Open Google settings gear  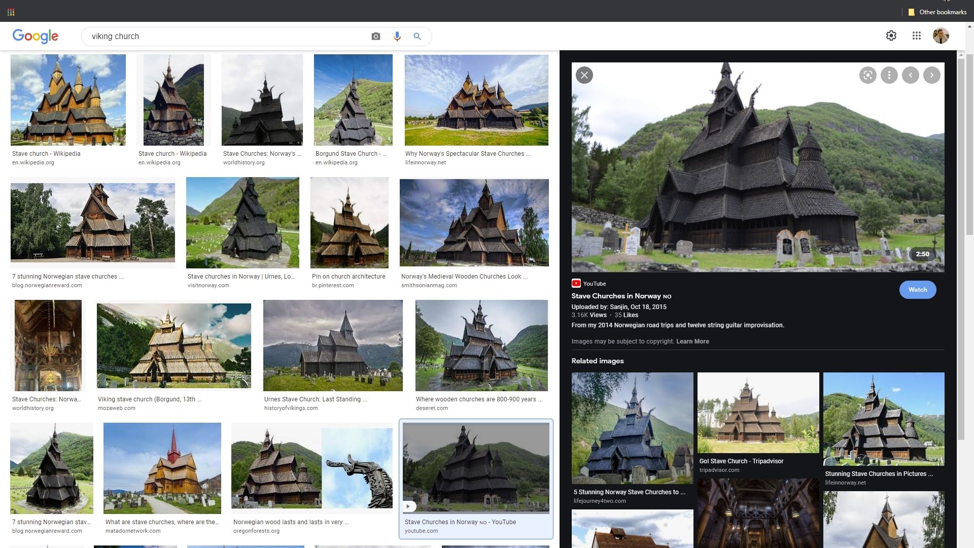click(x=891, y=36)
